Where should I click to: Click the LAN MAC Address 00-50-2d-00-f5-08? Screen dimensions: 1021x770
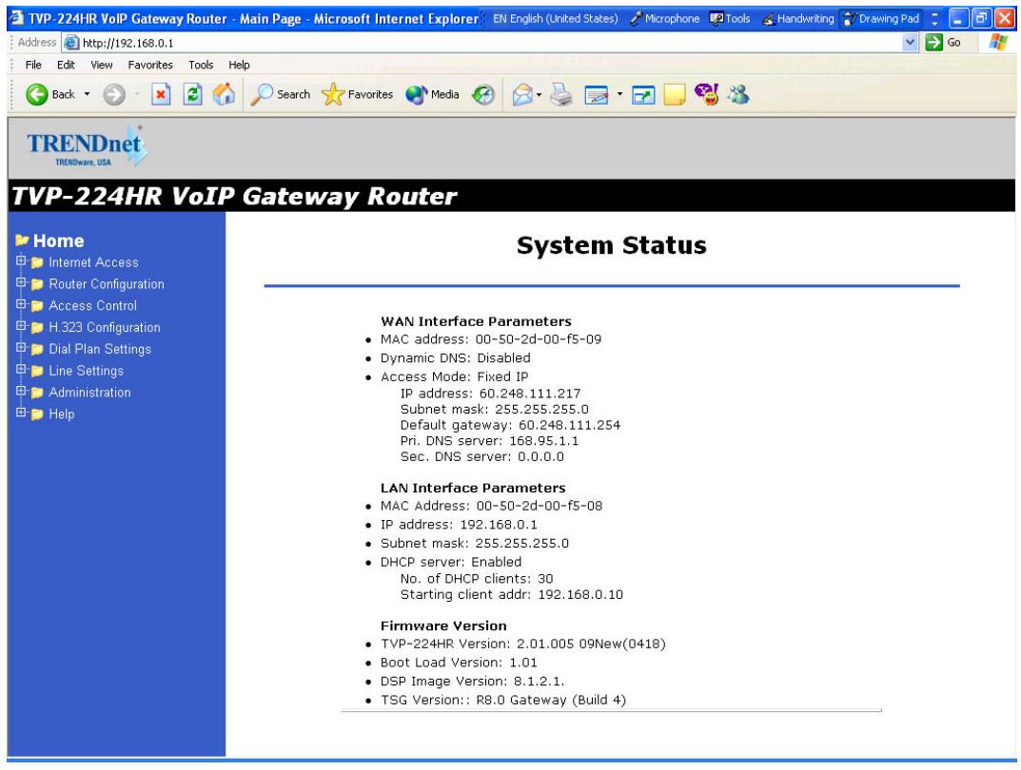coord(540,506)
